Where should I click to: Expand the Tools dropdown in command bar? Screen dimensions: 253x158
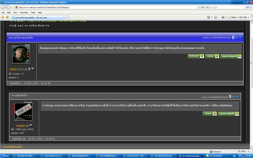[x=244, y=17]
